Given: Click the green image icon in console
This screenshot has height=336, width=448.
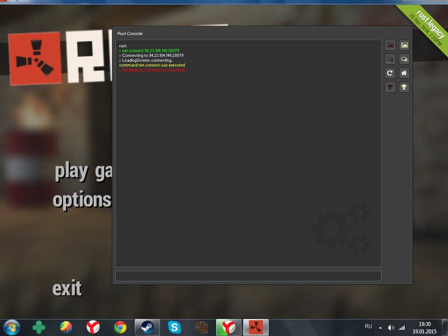Looking at the screenshot, I should [404, 45].
